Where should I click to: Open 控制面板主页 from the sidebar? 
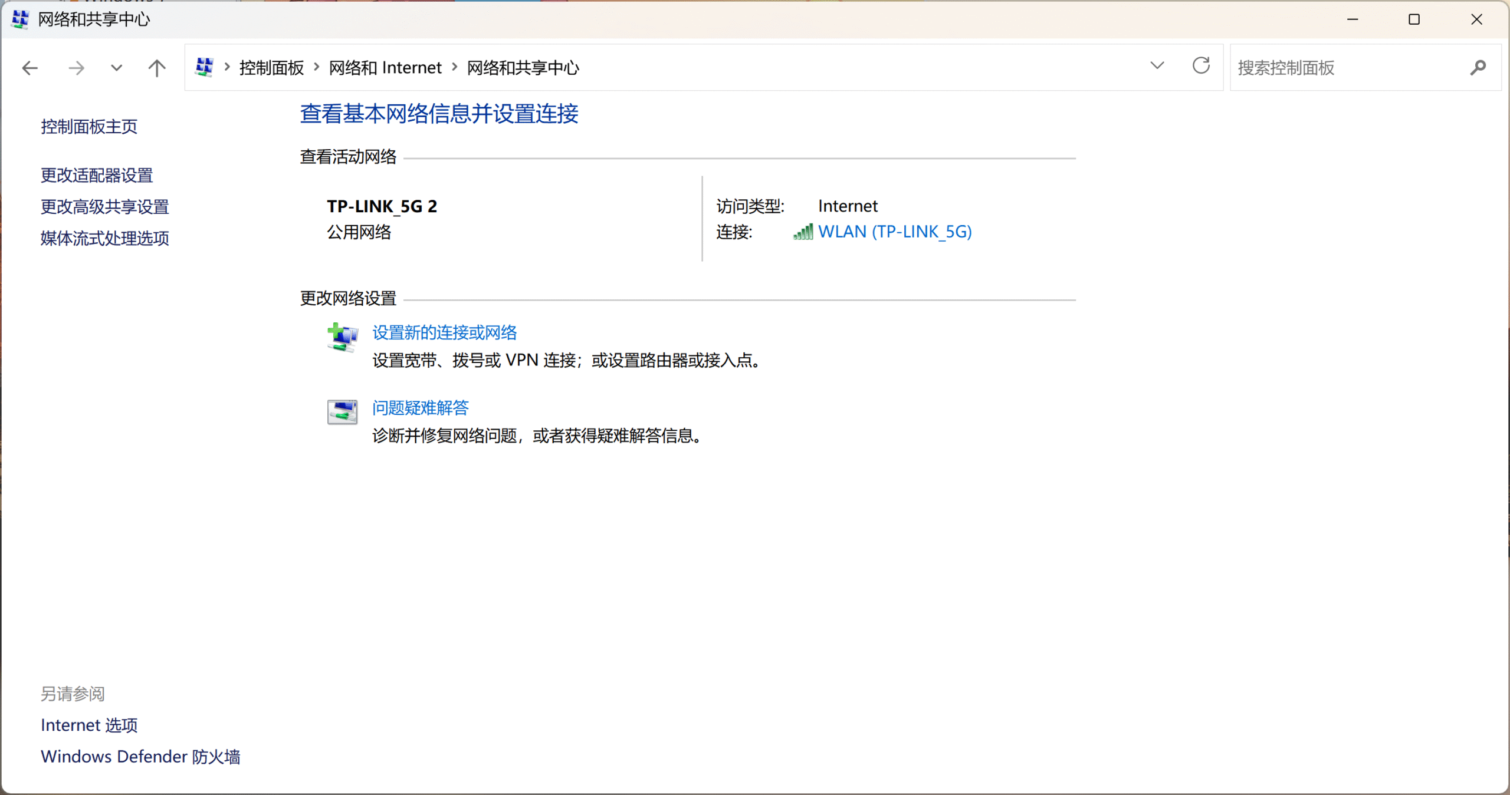tap(88, 126)
